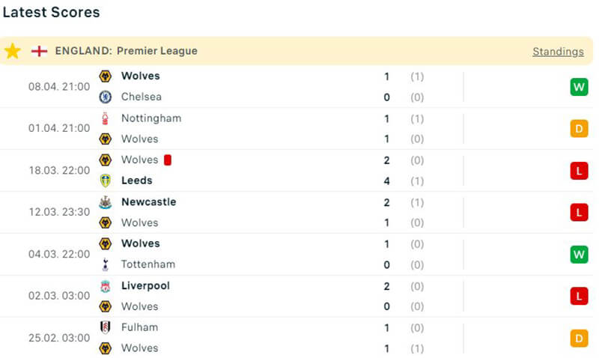599x358 pixels.
Task: Click the green W badge for Chelsea match
Action: click(x=579, y=87)
